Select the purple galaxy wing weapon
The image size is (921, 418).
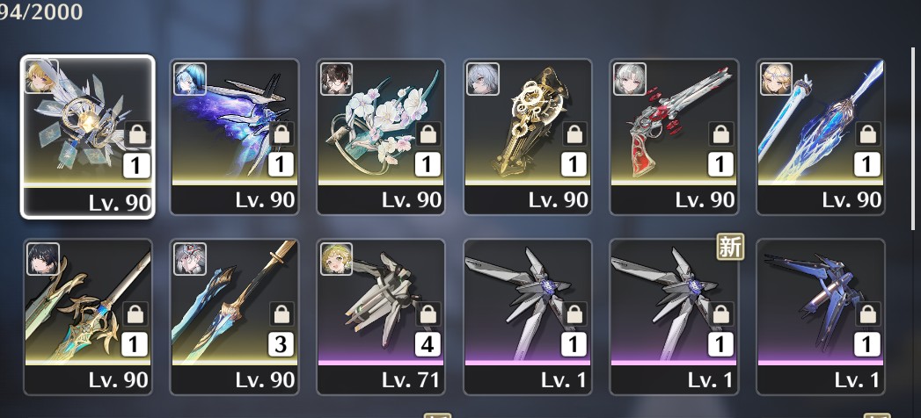(x=234, y=137)
